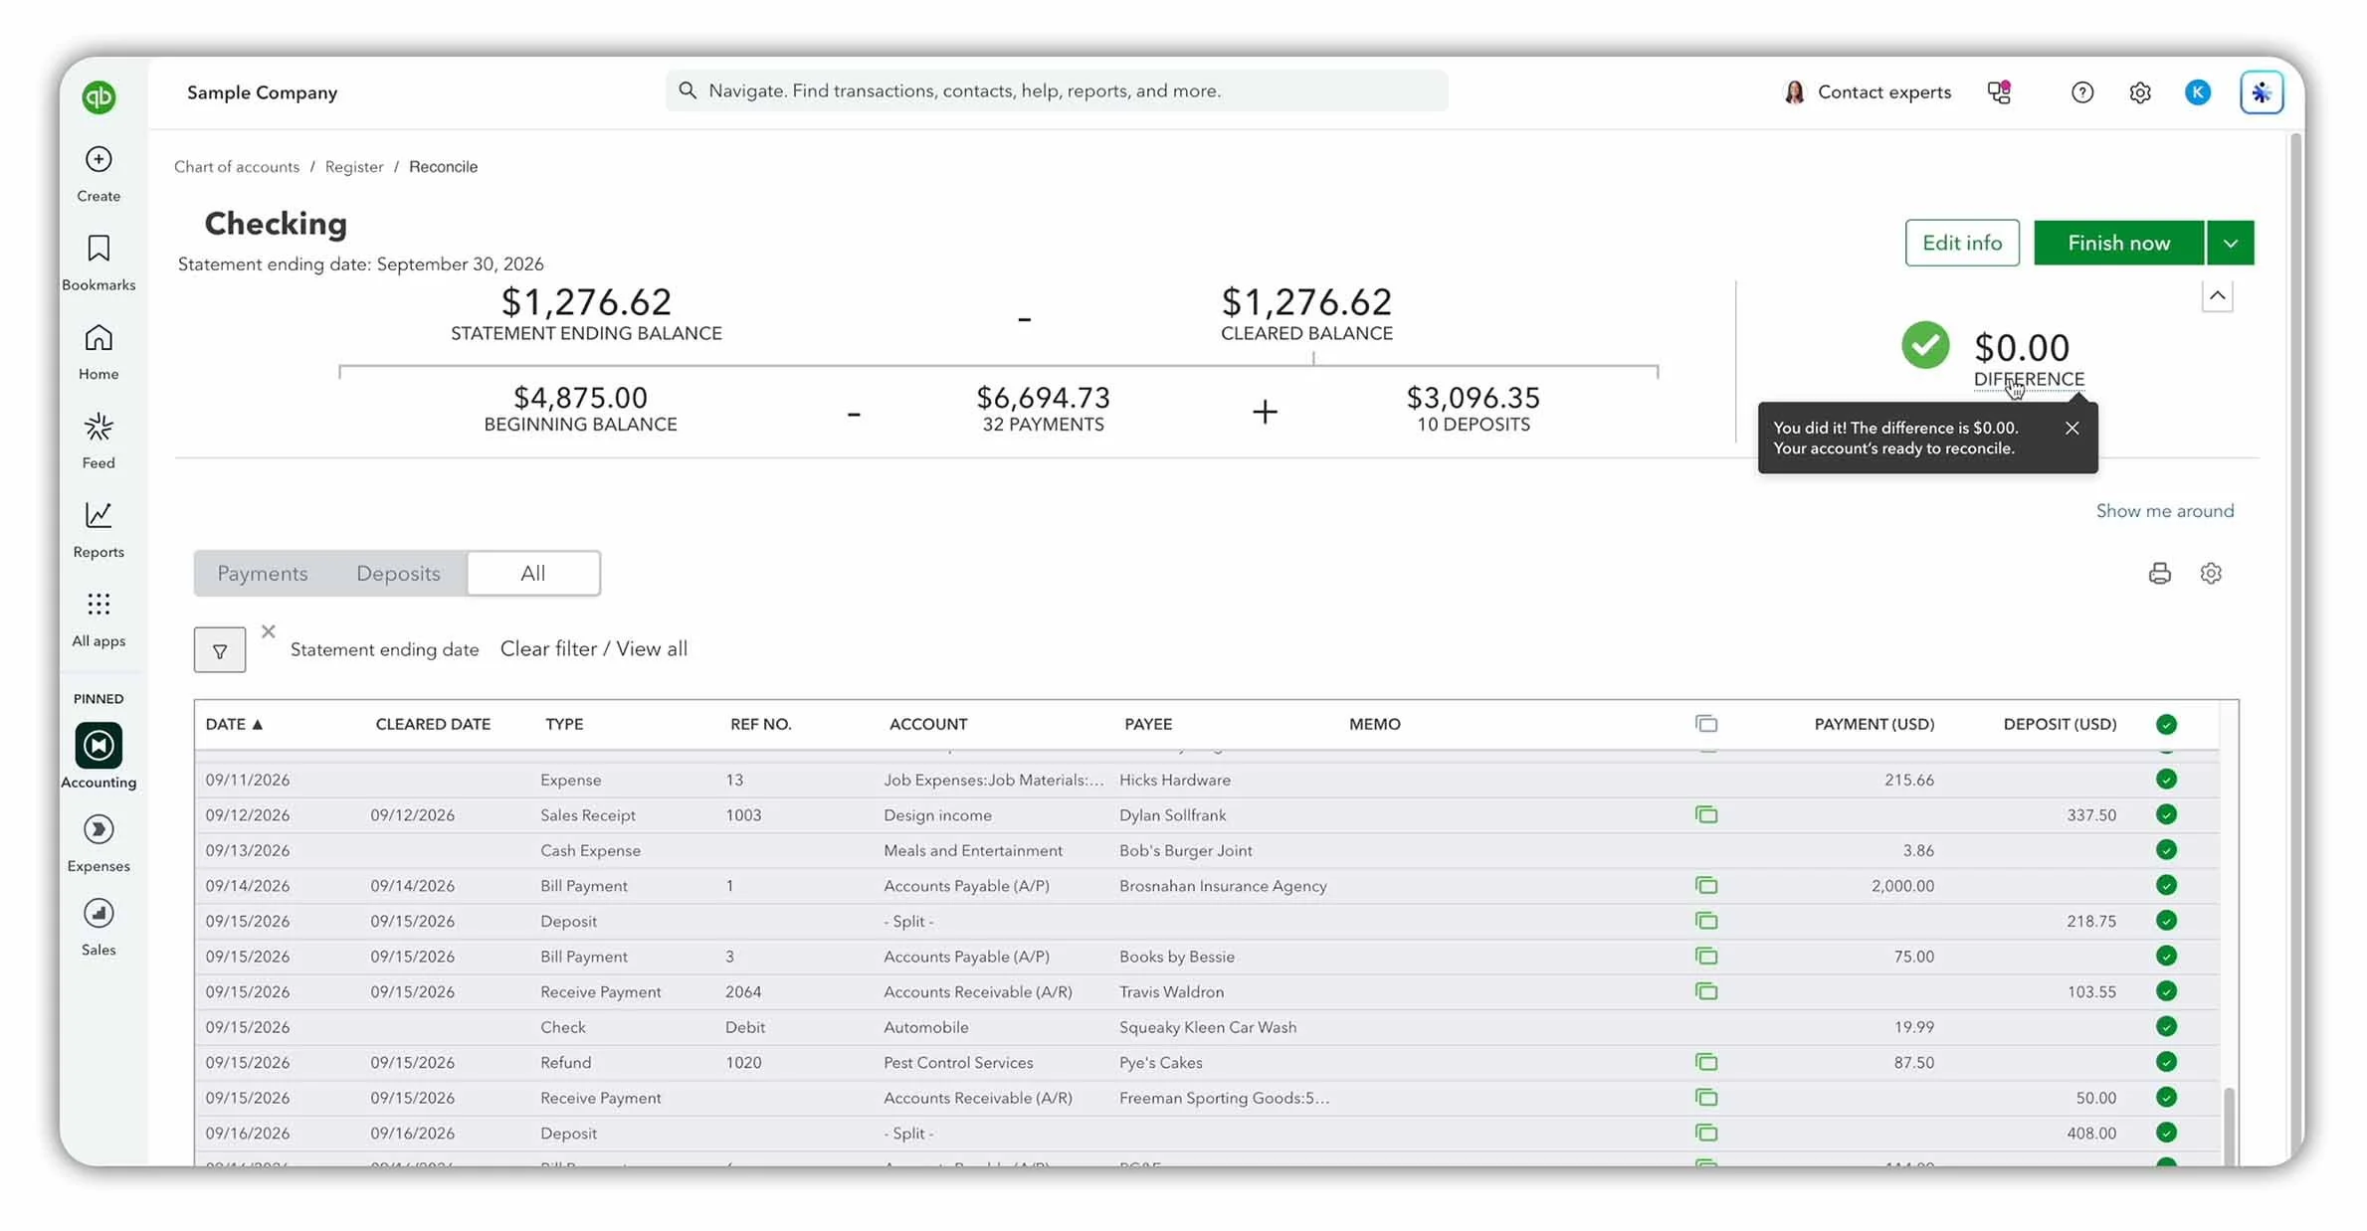Remove the Statement ending date filter
The image size is (2367, 1231).
[269, 631]
